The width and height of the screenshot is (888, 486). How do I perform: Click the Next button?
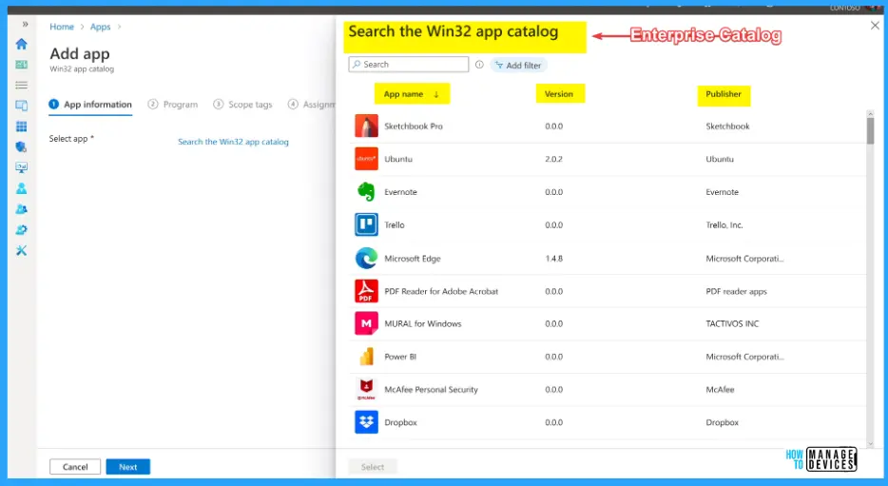pyautogui.click(x=128, y=467)
